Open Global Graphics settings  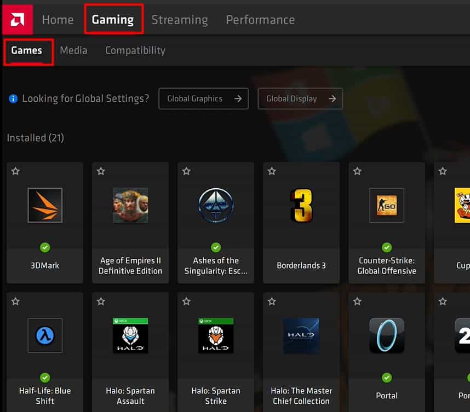[x=204, y=98]
